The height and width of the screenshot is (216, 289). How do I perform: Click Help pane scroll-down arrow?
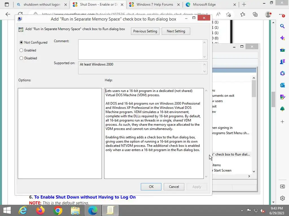click(206, 177)
